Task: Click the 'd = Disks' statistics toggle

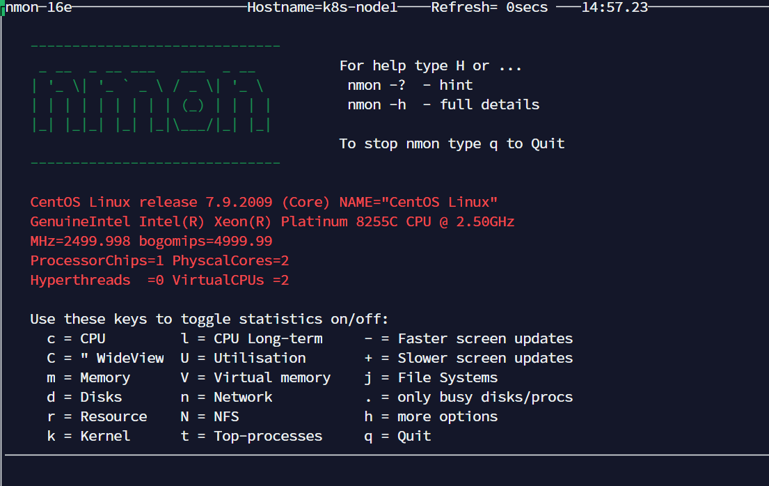Action: [x=84, y=398]
